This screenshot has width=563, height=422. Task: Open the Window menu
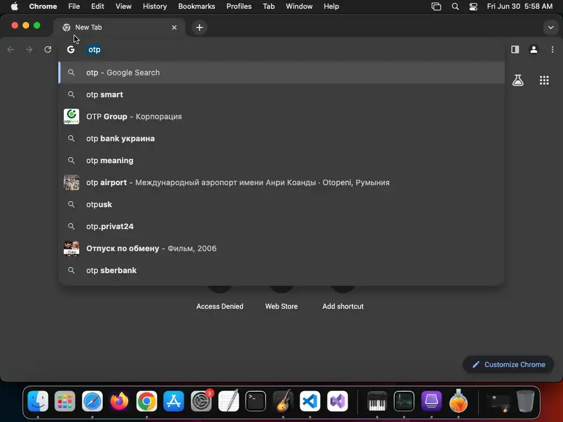pos(299,7)
